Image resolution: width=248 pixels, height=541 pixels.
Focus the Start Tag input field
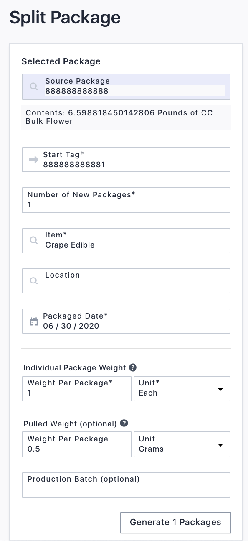click(x=126, y=160)
